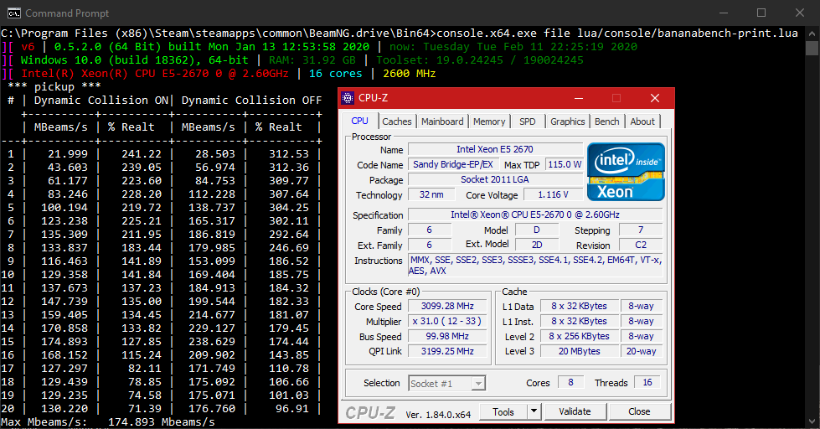Click the Core Voltage value '1.116 V'
This screenshot has height=429, width=820.
click(x=553, y=194)
